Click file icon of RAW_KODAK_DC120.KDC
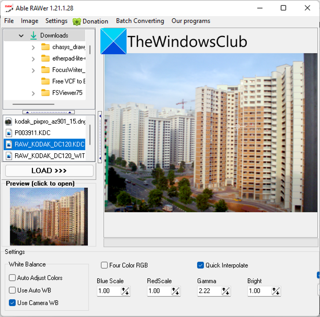Image resolution: width=320 pixels, height=317 pixels. coord(9,145)
